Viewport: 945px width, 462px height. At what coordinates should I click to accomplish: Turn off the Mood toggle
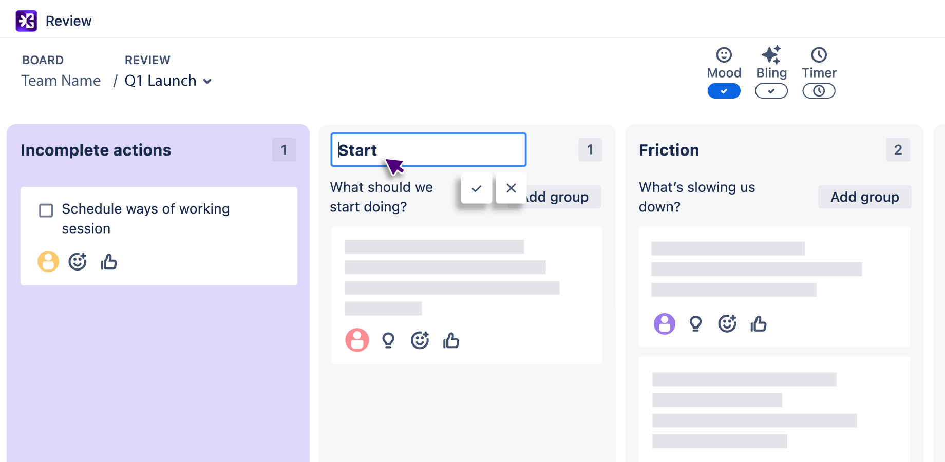click(x=724, y=91)
